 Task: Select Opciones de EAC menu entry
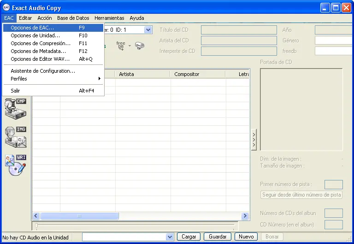53,28
